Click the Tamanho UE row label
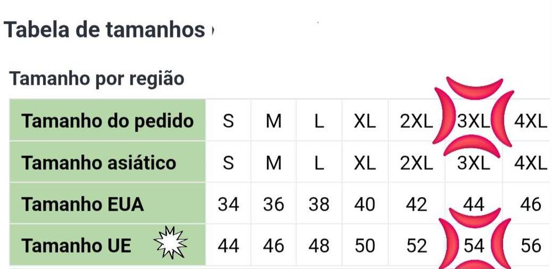Viewport: 552px width, 269px height. tap(77, 245)
